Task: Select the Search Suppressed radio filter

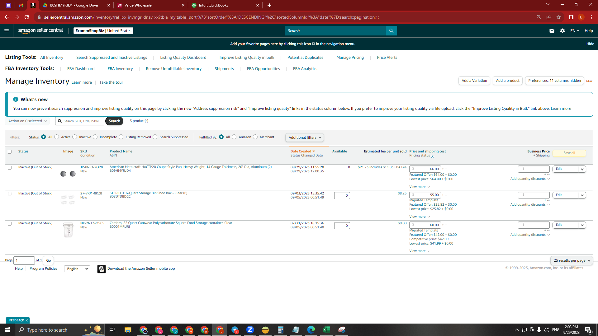Action: pos(155,137)
